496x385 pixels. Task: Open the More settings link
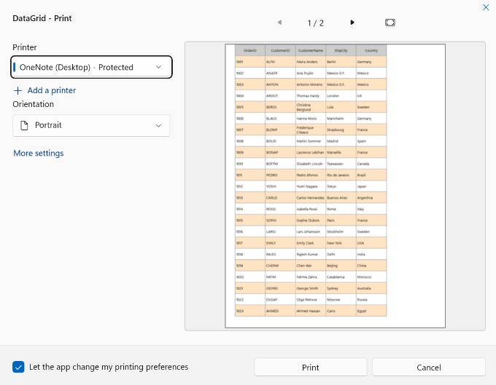(38, 153)
